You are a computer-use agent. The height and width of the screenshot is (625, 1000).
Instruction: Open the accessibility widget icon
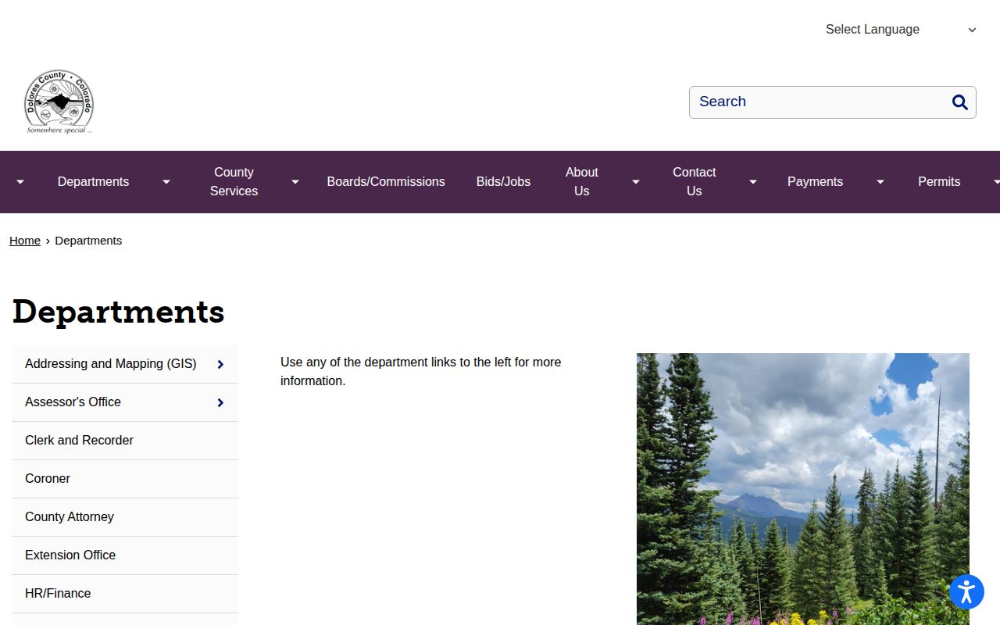(966, 591)
